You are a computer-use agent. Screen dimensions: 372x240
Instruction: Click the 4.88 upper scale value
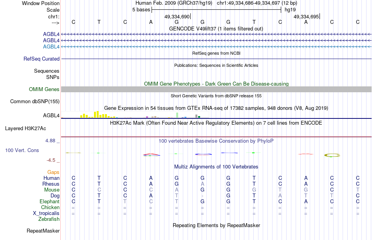(x=50, y=140)
